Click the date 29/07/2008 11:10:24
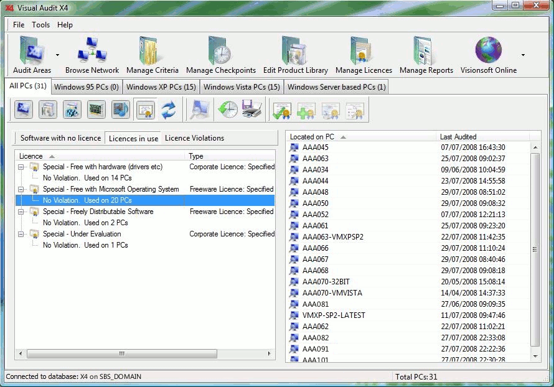 point(472,248)
